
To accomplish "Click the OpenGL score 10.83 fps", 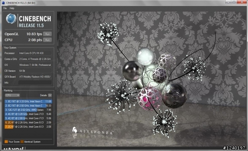I will coord(34,34).
